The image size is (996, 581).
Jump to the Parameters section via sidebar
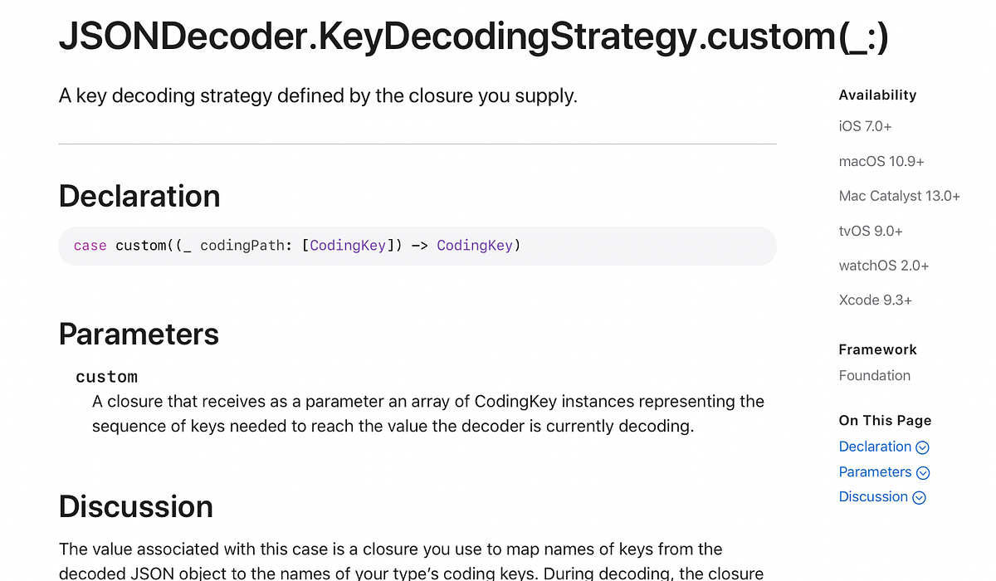pyautogui.click(x=875, y=471)
